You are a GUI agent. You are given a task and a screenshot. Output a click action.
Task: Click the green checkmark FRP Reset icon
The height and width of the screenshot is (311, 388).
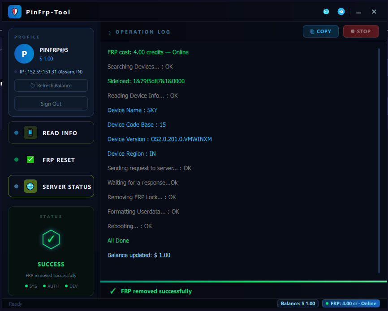(x=30, y=159)
